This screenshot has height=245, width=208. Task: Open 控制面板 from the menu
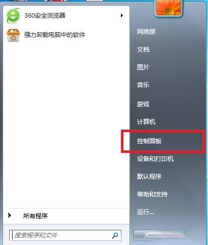[x=149, y=141]
